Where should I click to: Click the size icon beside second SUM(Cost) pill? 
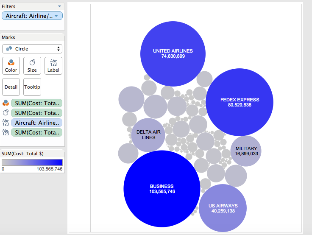coord(6,113)
